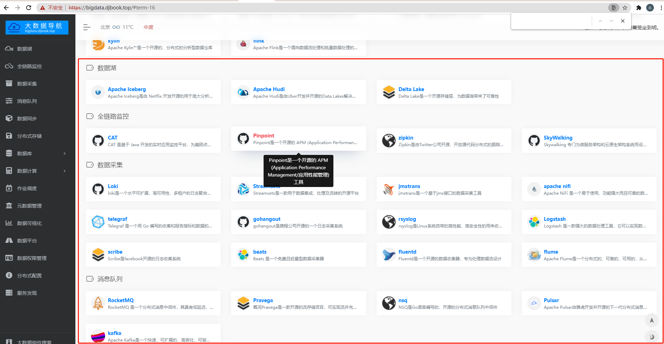Screen dimensions: 664x344
Task: Click the zipkin globe icon
Action: click(389, 141)
